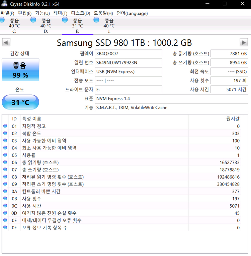Image resolution: width=251 pixels, height=256 pixels.
Task: Click the drive letter field E:
Action: pyautogui.click(x=129, y=89)
